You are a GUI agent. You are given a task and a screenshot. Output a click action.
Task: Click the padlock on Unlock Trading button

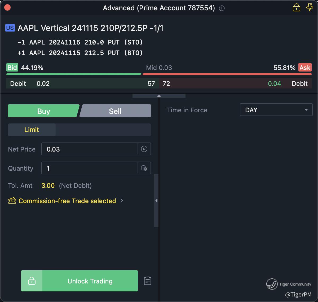(x=32, y=281)
